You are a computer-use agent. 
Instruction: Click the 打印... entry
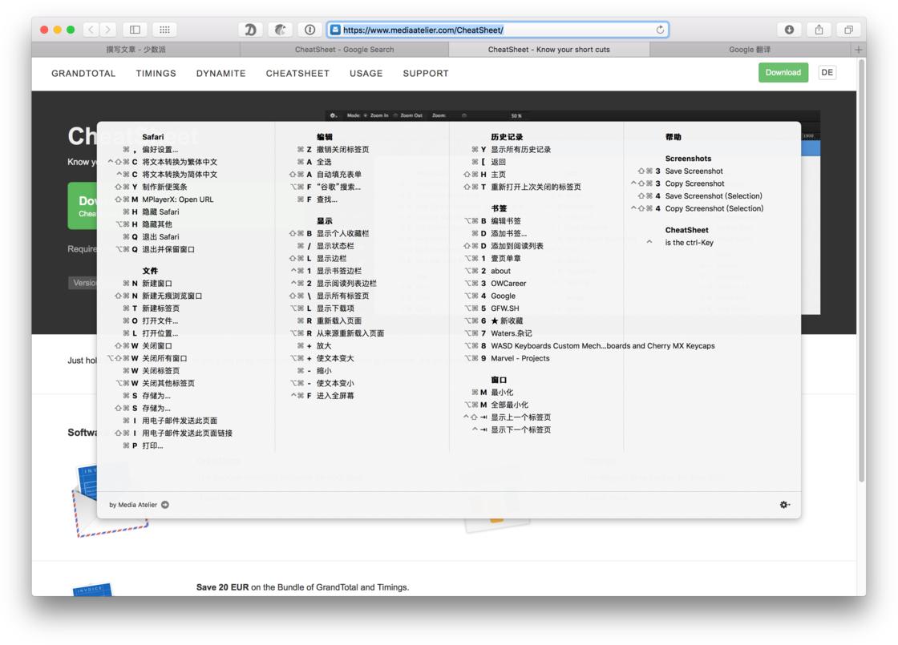pos(152,445)
